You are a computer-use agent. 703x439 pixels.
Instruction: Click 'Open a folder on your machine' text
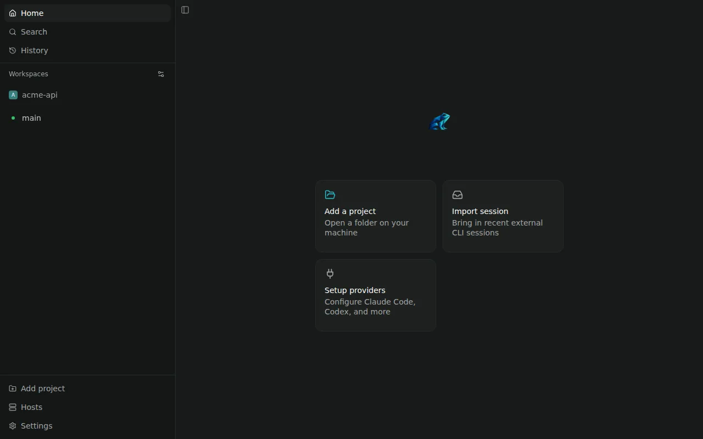point(367,228)
